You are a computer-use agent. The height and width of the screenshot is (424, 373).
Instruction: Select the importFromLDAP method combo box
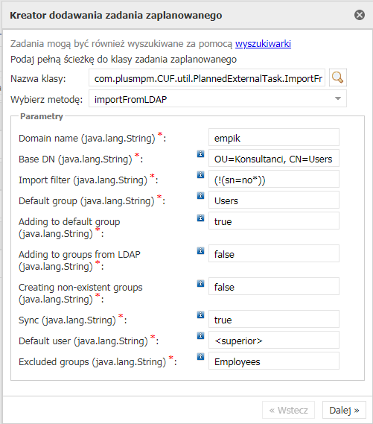(x=217, y=99)
